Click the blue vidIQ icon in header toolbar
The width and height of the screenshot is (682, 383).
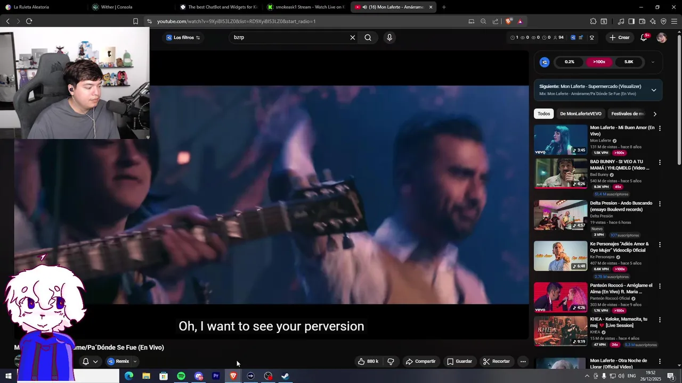(573, 38)
